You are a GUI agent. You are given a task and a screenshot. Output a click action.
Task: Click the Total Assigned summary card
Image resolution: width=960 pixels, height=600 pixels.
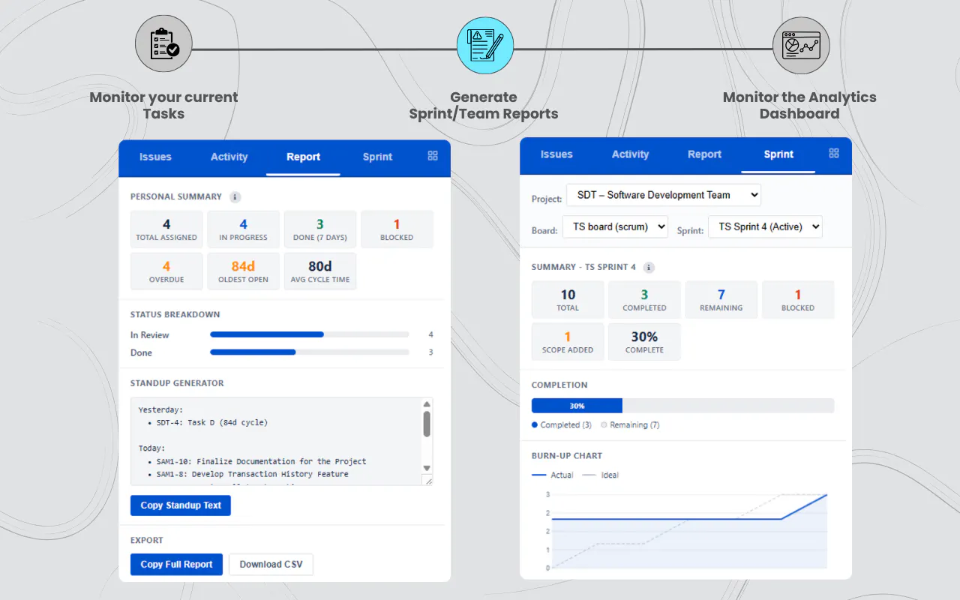click(x=166, y=229)
